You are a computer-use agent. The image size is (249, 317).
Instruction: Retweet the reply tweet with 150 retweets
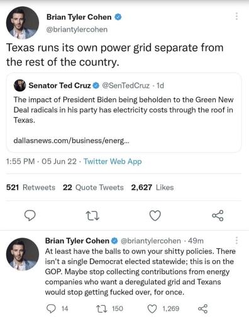[x=102, y=309]
